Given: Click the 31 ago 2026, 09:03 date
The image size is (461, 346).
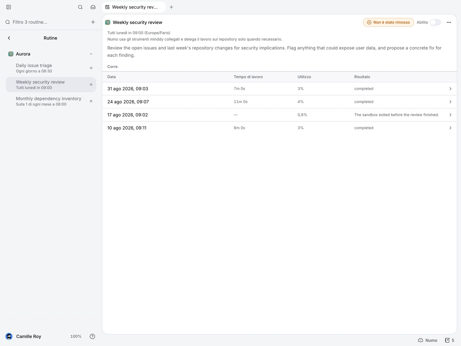Looking at the screenshot, I should pyautogui.click(x=128, y=89).
